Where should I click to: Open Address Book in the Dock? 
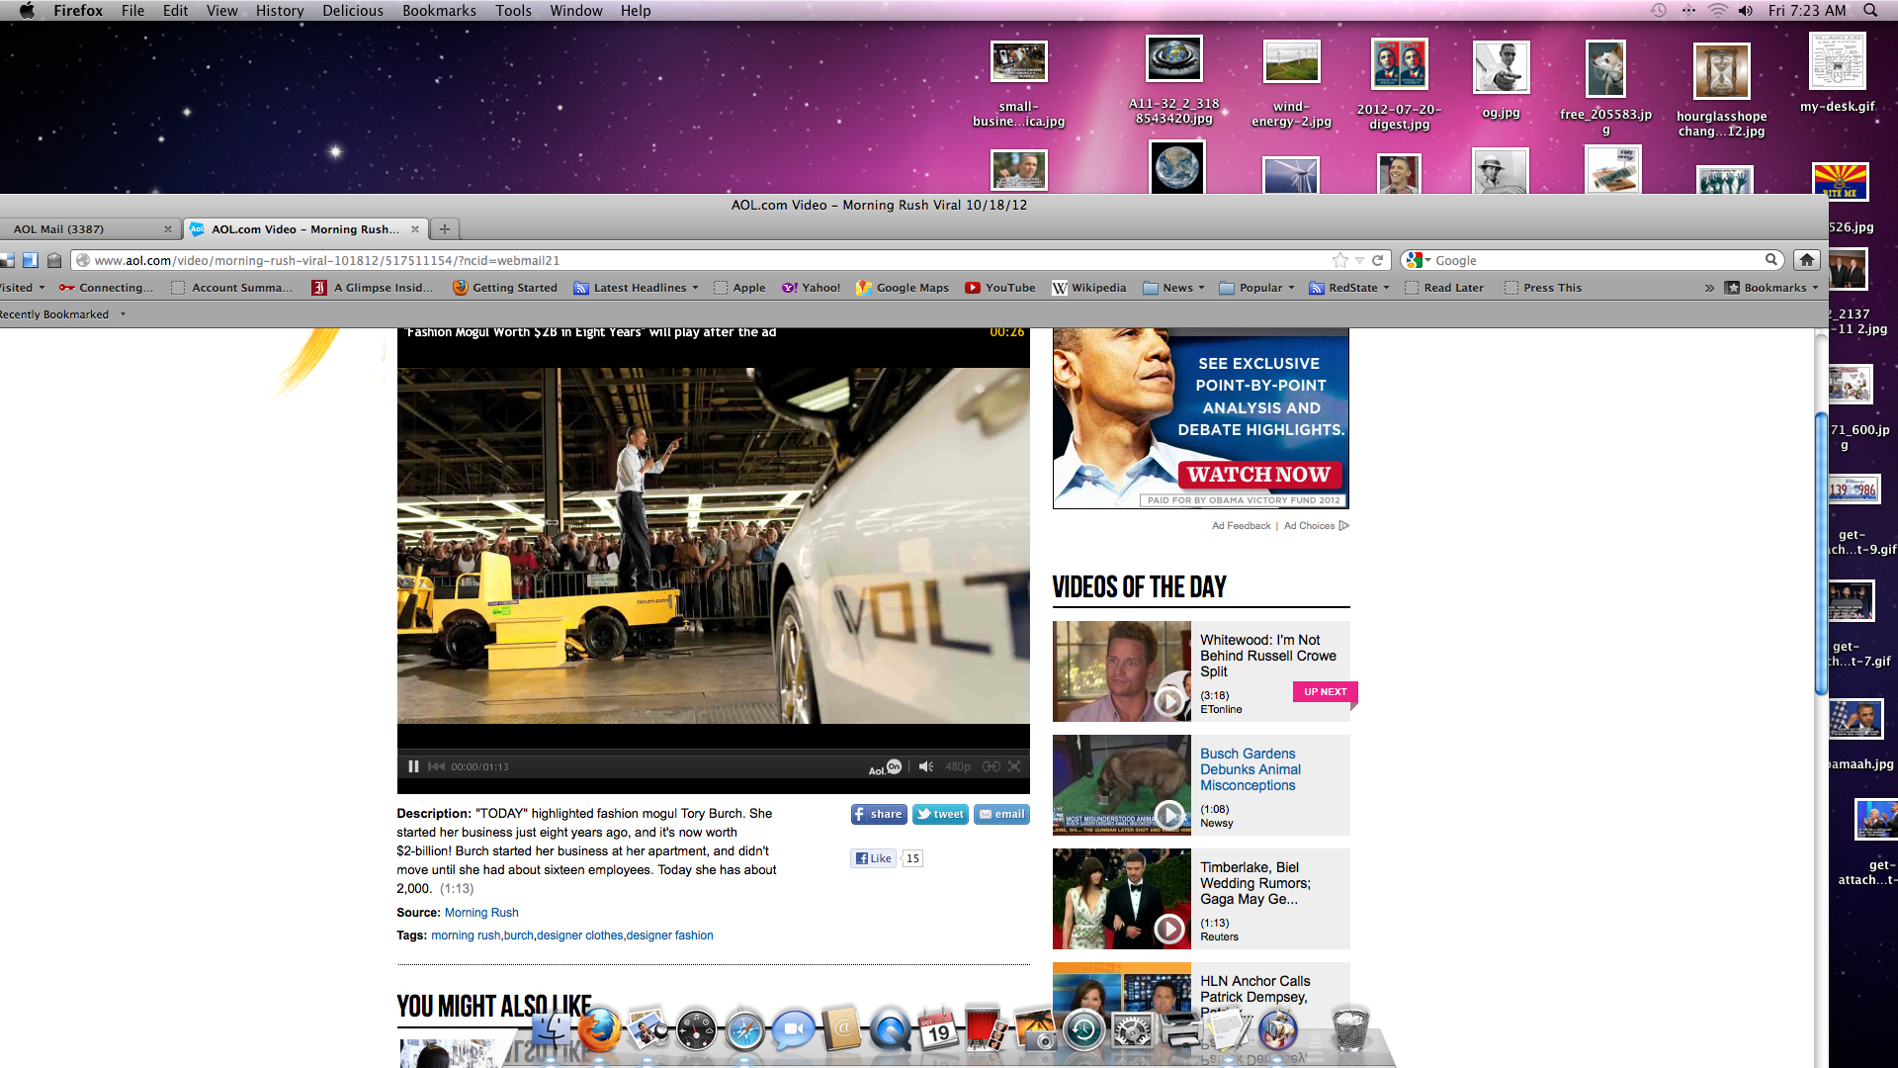[841, 1030]
